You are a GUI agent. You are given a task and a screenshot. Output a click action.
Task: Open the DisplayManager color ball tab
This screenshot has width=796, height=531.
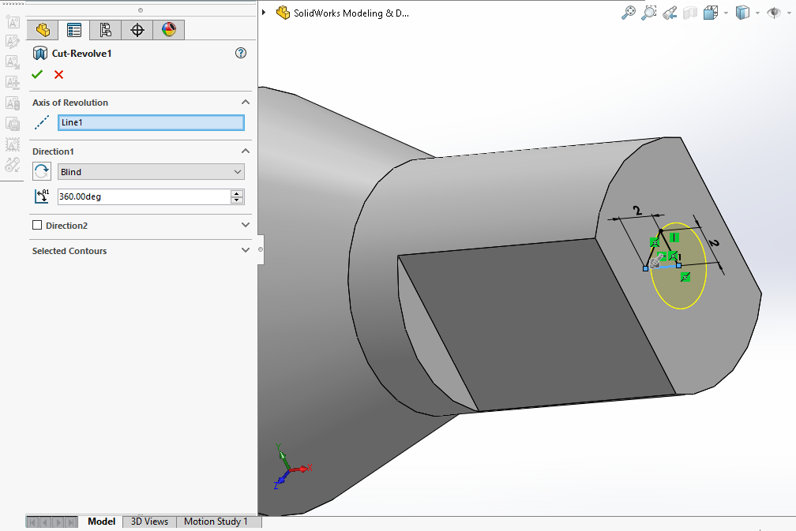(168, 30)
